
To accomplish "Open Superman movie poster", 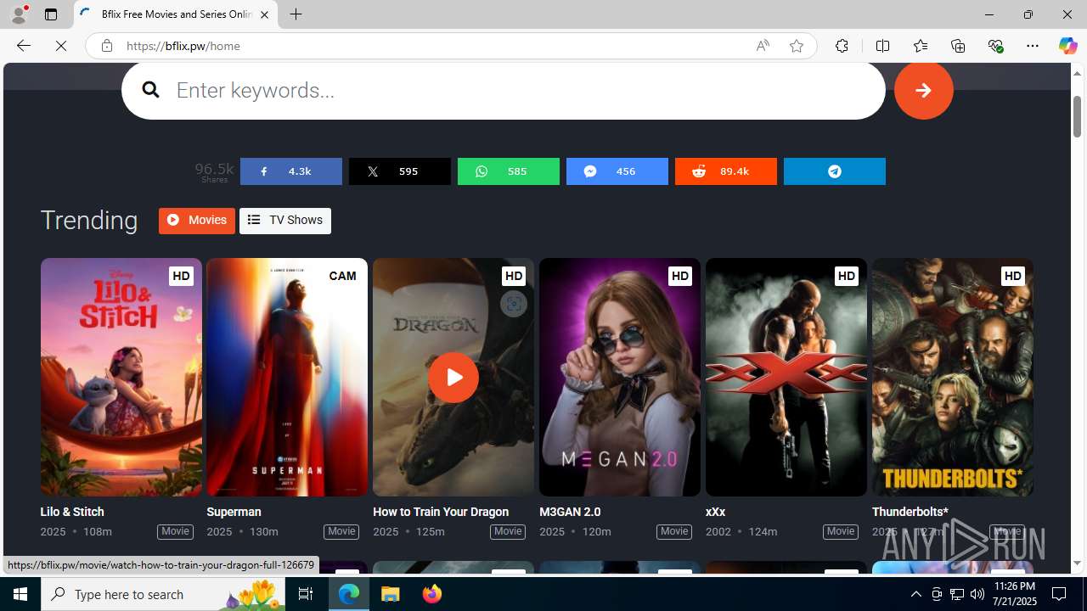I will 287,377.
